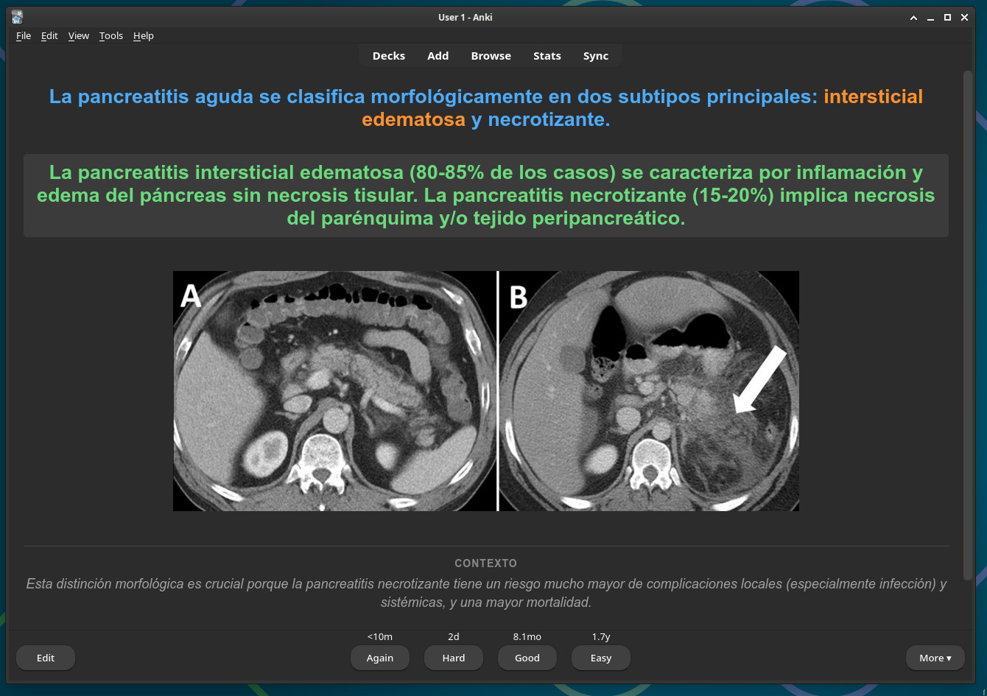Click the 'CONTEXTO' heading
Viewport: 987px width, 696px height.
click(x=486, y=563)
